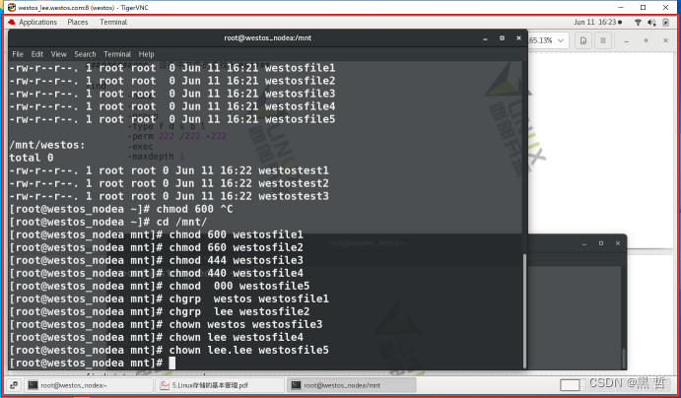The image size is (681, 398).
Task: Expand the 65.13% zoom dropdown in PDF viewer
Action: coord(561,40)
